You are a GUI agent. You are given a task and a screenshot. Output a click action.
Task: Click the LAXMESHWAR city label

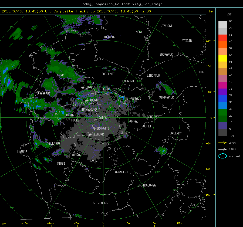96,134
